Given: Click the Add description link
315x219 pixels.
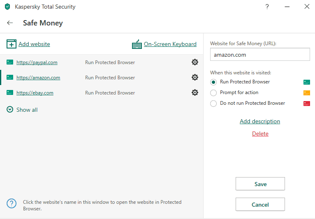Looking at the screenshot, I should coord(260,121).
